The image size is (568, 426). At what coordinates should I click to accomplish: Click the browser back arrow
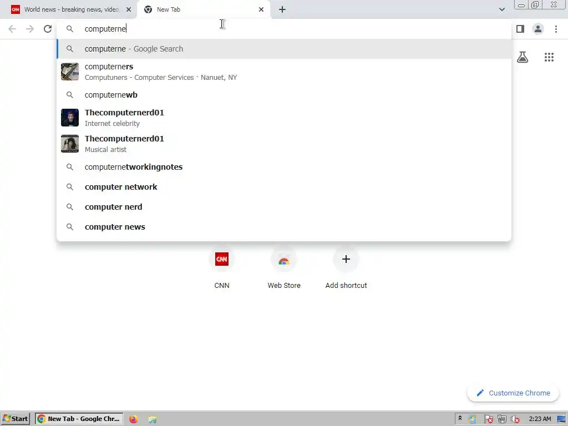pos(12,29)
